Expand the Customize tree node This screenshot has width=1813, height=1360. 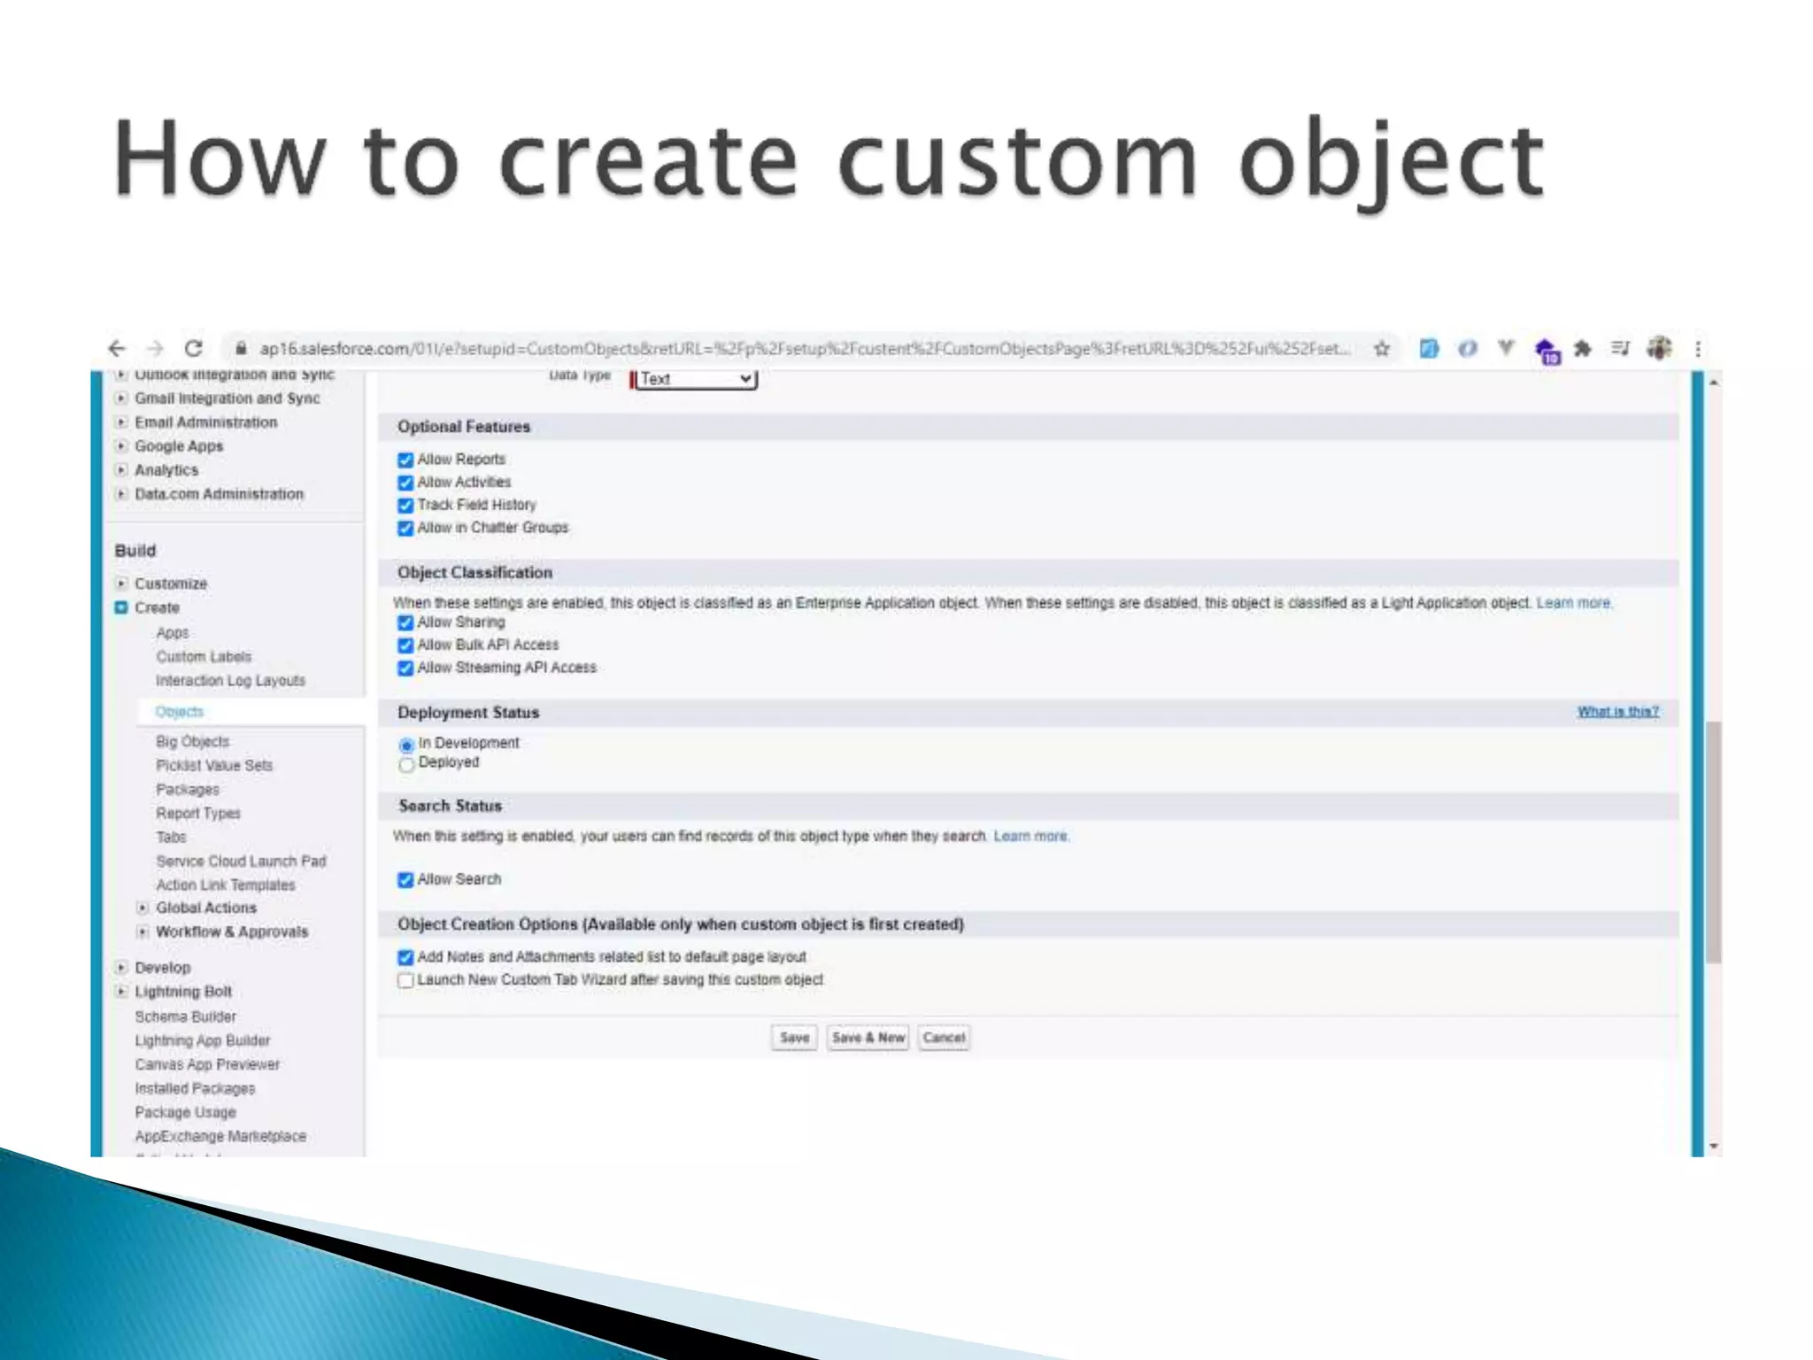pyautogui.click(x=121, y=583)
